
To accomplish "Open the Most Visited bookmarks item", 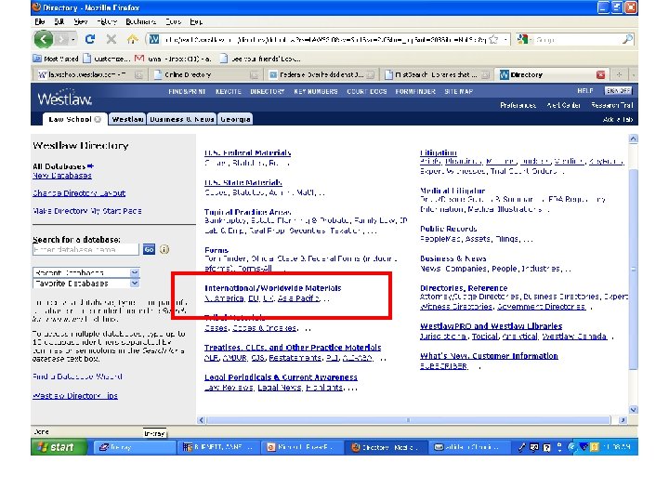I will click(x=56, y=59).
